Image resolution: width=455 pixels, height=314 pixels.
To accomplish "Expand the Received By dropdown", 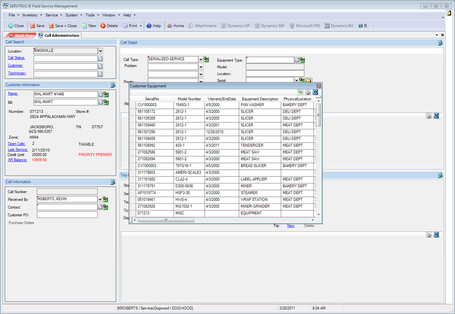I will (x=100, y=199).
